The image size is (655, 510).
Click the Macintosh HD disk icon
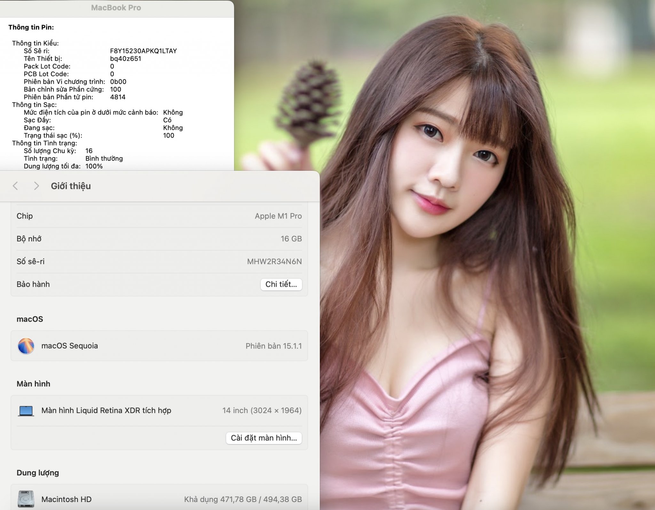pos(26,499)
